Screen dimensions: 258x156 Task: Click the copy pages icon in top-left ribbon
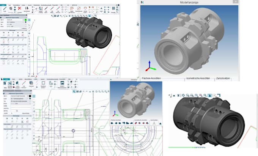point(11,8)
